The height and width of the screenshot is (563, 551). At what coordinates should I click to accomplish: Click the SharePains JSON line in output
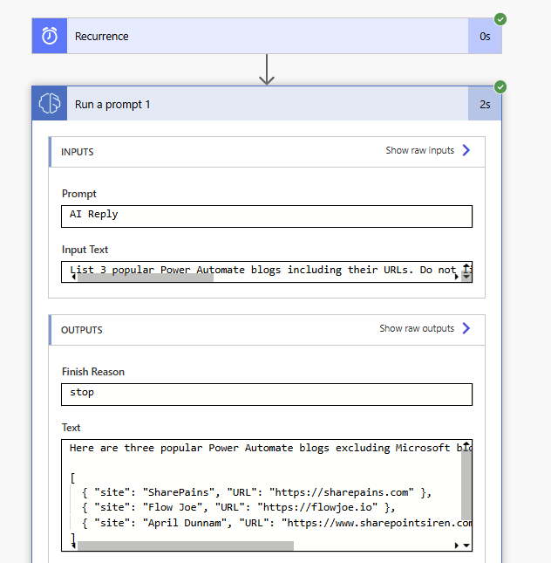coord(257,492)
